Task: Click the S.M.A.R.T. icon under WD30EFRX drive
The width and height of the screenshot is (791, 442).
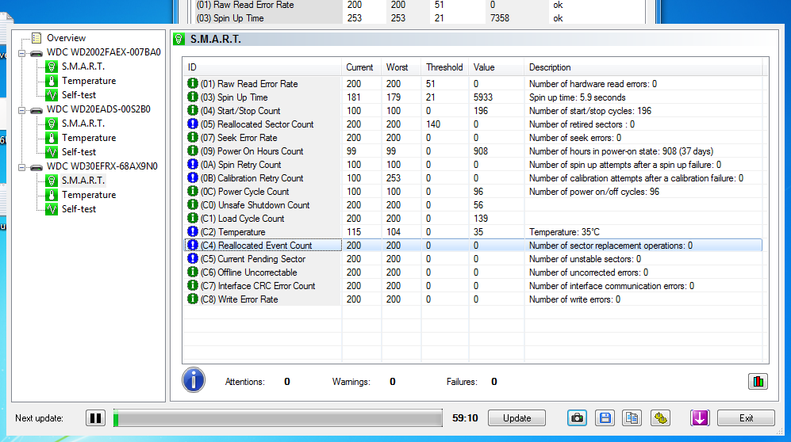Action: point(52,181)
